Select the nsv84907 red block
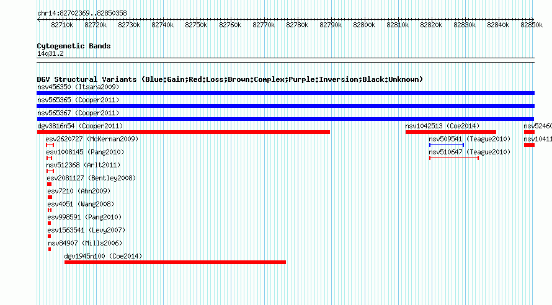The width and height of the screenshot is (552, 305). [50, 249]
